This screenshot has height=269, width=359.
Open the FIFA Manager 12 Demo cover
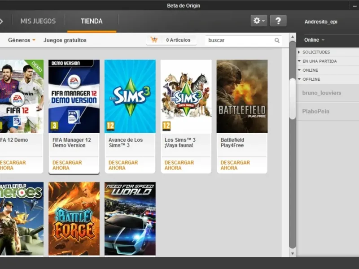(x=74, y=96)
